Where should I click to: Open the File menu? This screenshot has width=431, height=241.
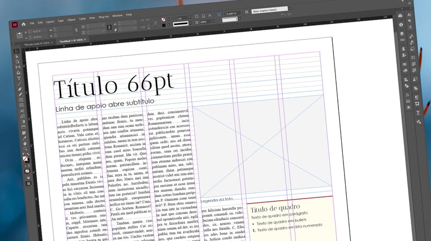pyautogui.click(x=32, y=23)
